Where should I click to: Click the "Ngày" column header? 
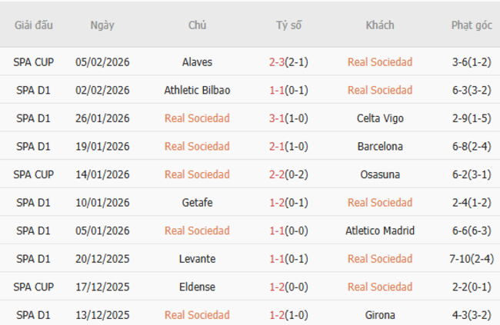tap(102, 25)
